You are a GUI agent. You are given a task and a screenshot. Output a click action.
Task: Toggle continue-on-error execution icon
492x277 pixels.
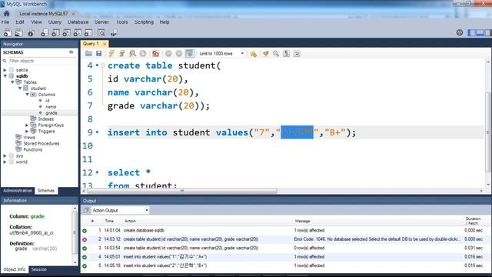pyautogui.click(x=155, y=53)
